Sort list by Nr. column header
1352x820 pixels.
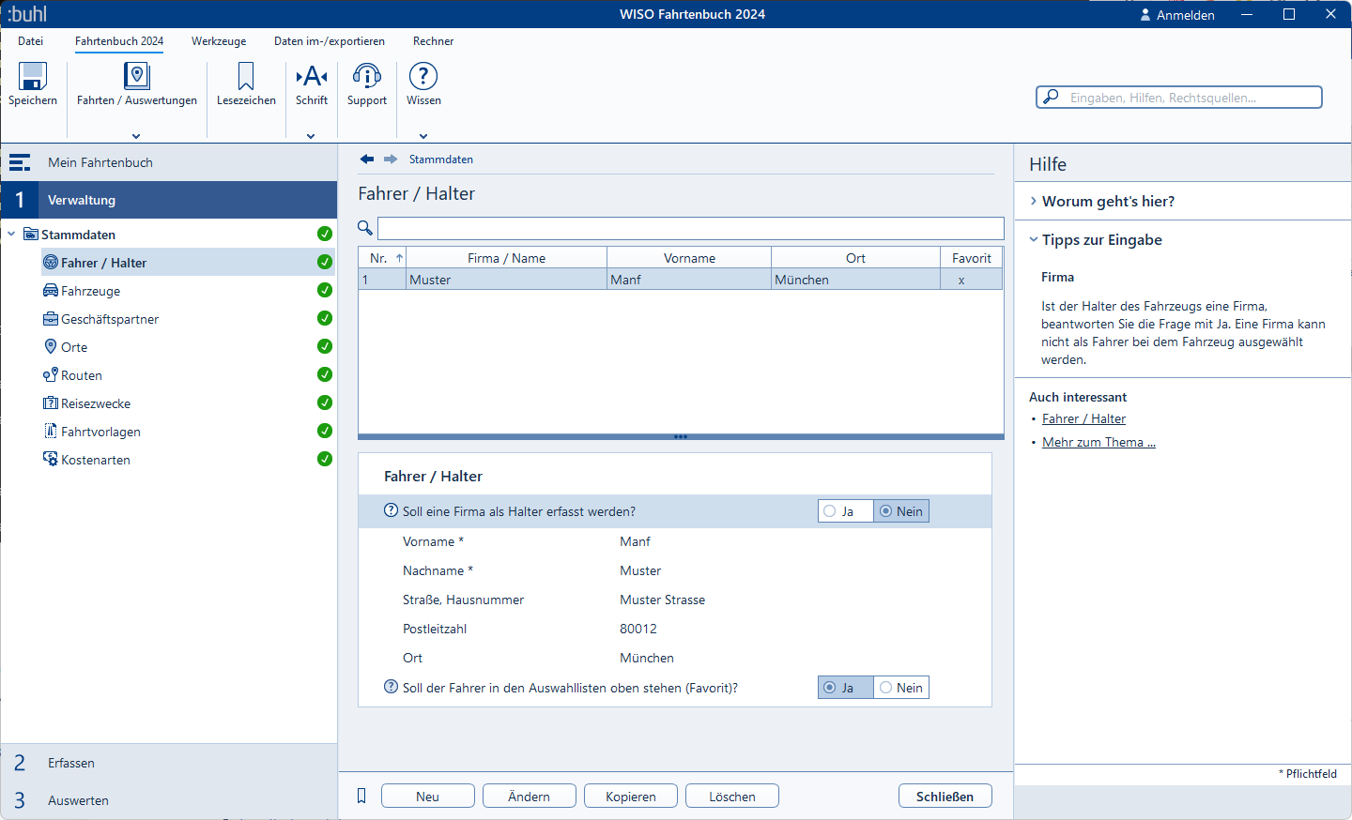[382, 258]
